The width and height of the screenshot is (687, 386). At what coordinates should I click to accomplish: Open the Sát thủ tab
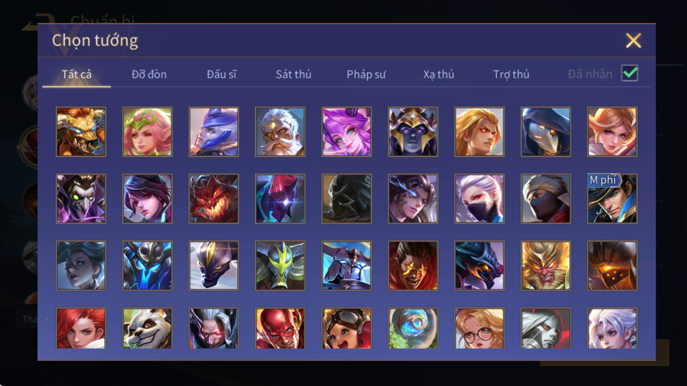294,74
